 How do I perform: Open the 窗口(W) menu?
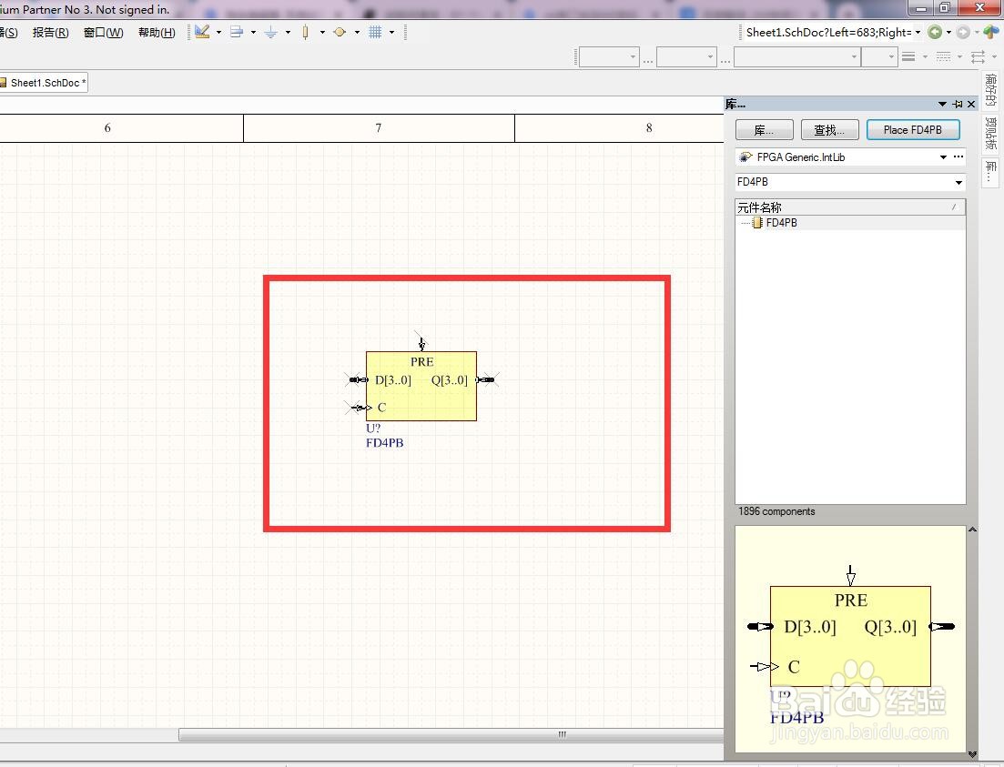point(103,33)
